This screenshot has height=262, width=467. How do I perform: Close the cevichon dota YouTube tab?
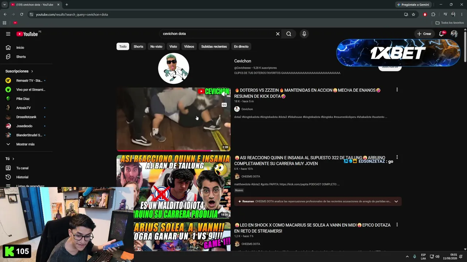(58, 5)
